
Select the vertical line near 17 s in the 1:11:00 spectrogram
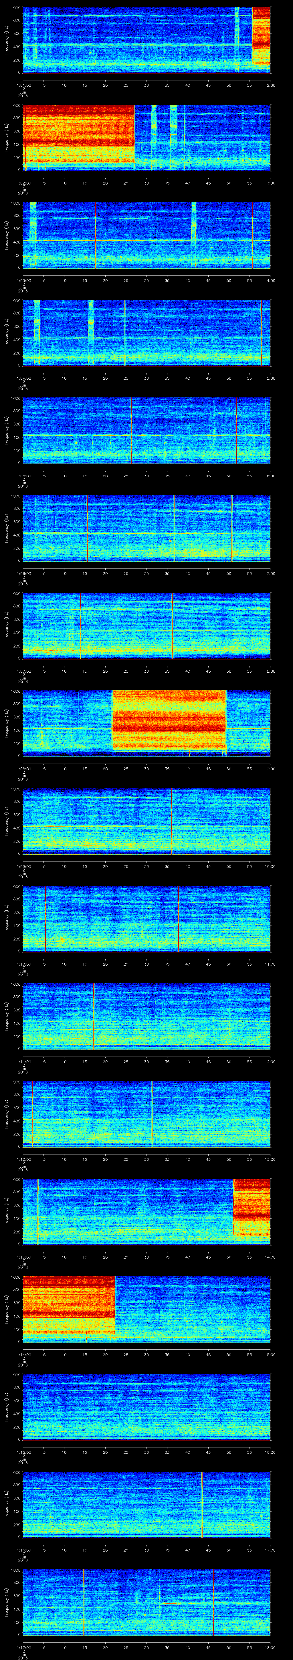94,1016
